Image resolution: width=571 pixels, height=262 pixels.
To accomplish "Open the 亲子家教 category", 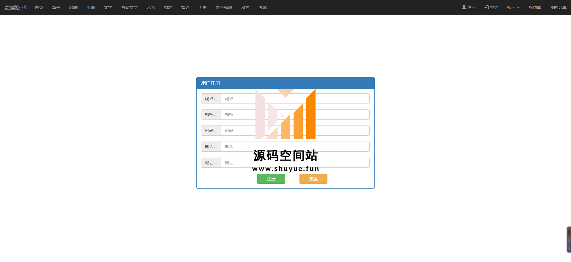I will [x=224, y=7].
